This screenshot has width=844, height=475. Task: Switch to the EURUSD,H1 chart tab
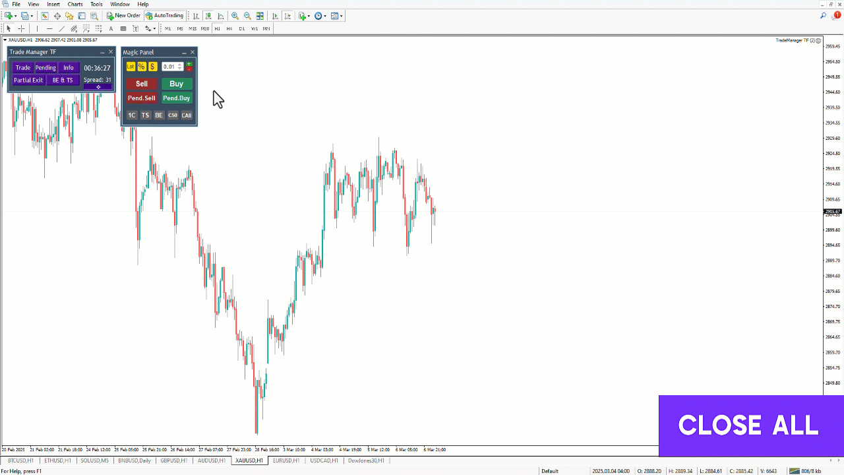[x=286, y=460]
